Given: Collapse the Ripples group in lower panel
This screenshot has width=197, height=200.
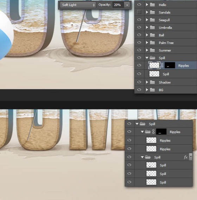Looking at the screenshot, I should 142,132.
